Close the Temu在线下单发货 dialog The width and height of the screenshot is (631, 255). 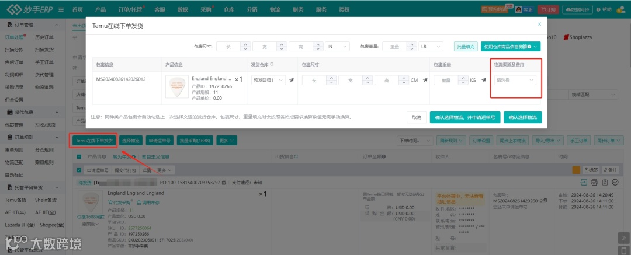[539, 24]
